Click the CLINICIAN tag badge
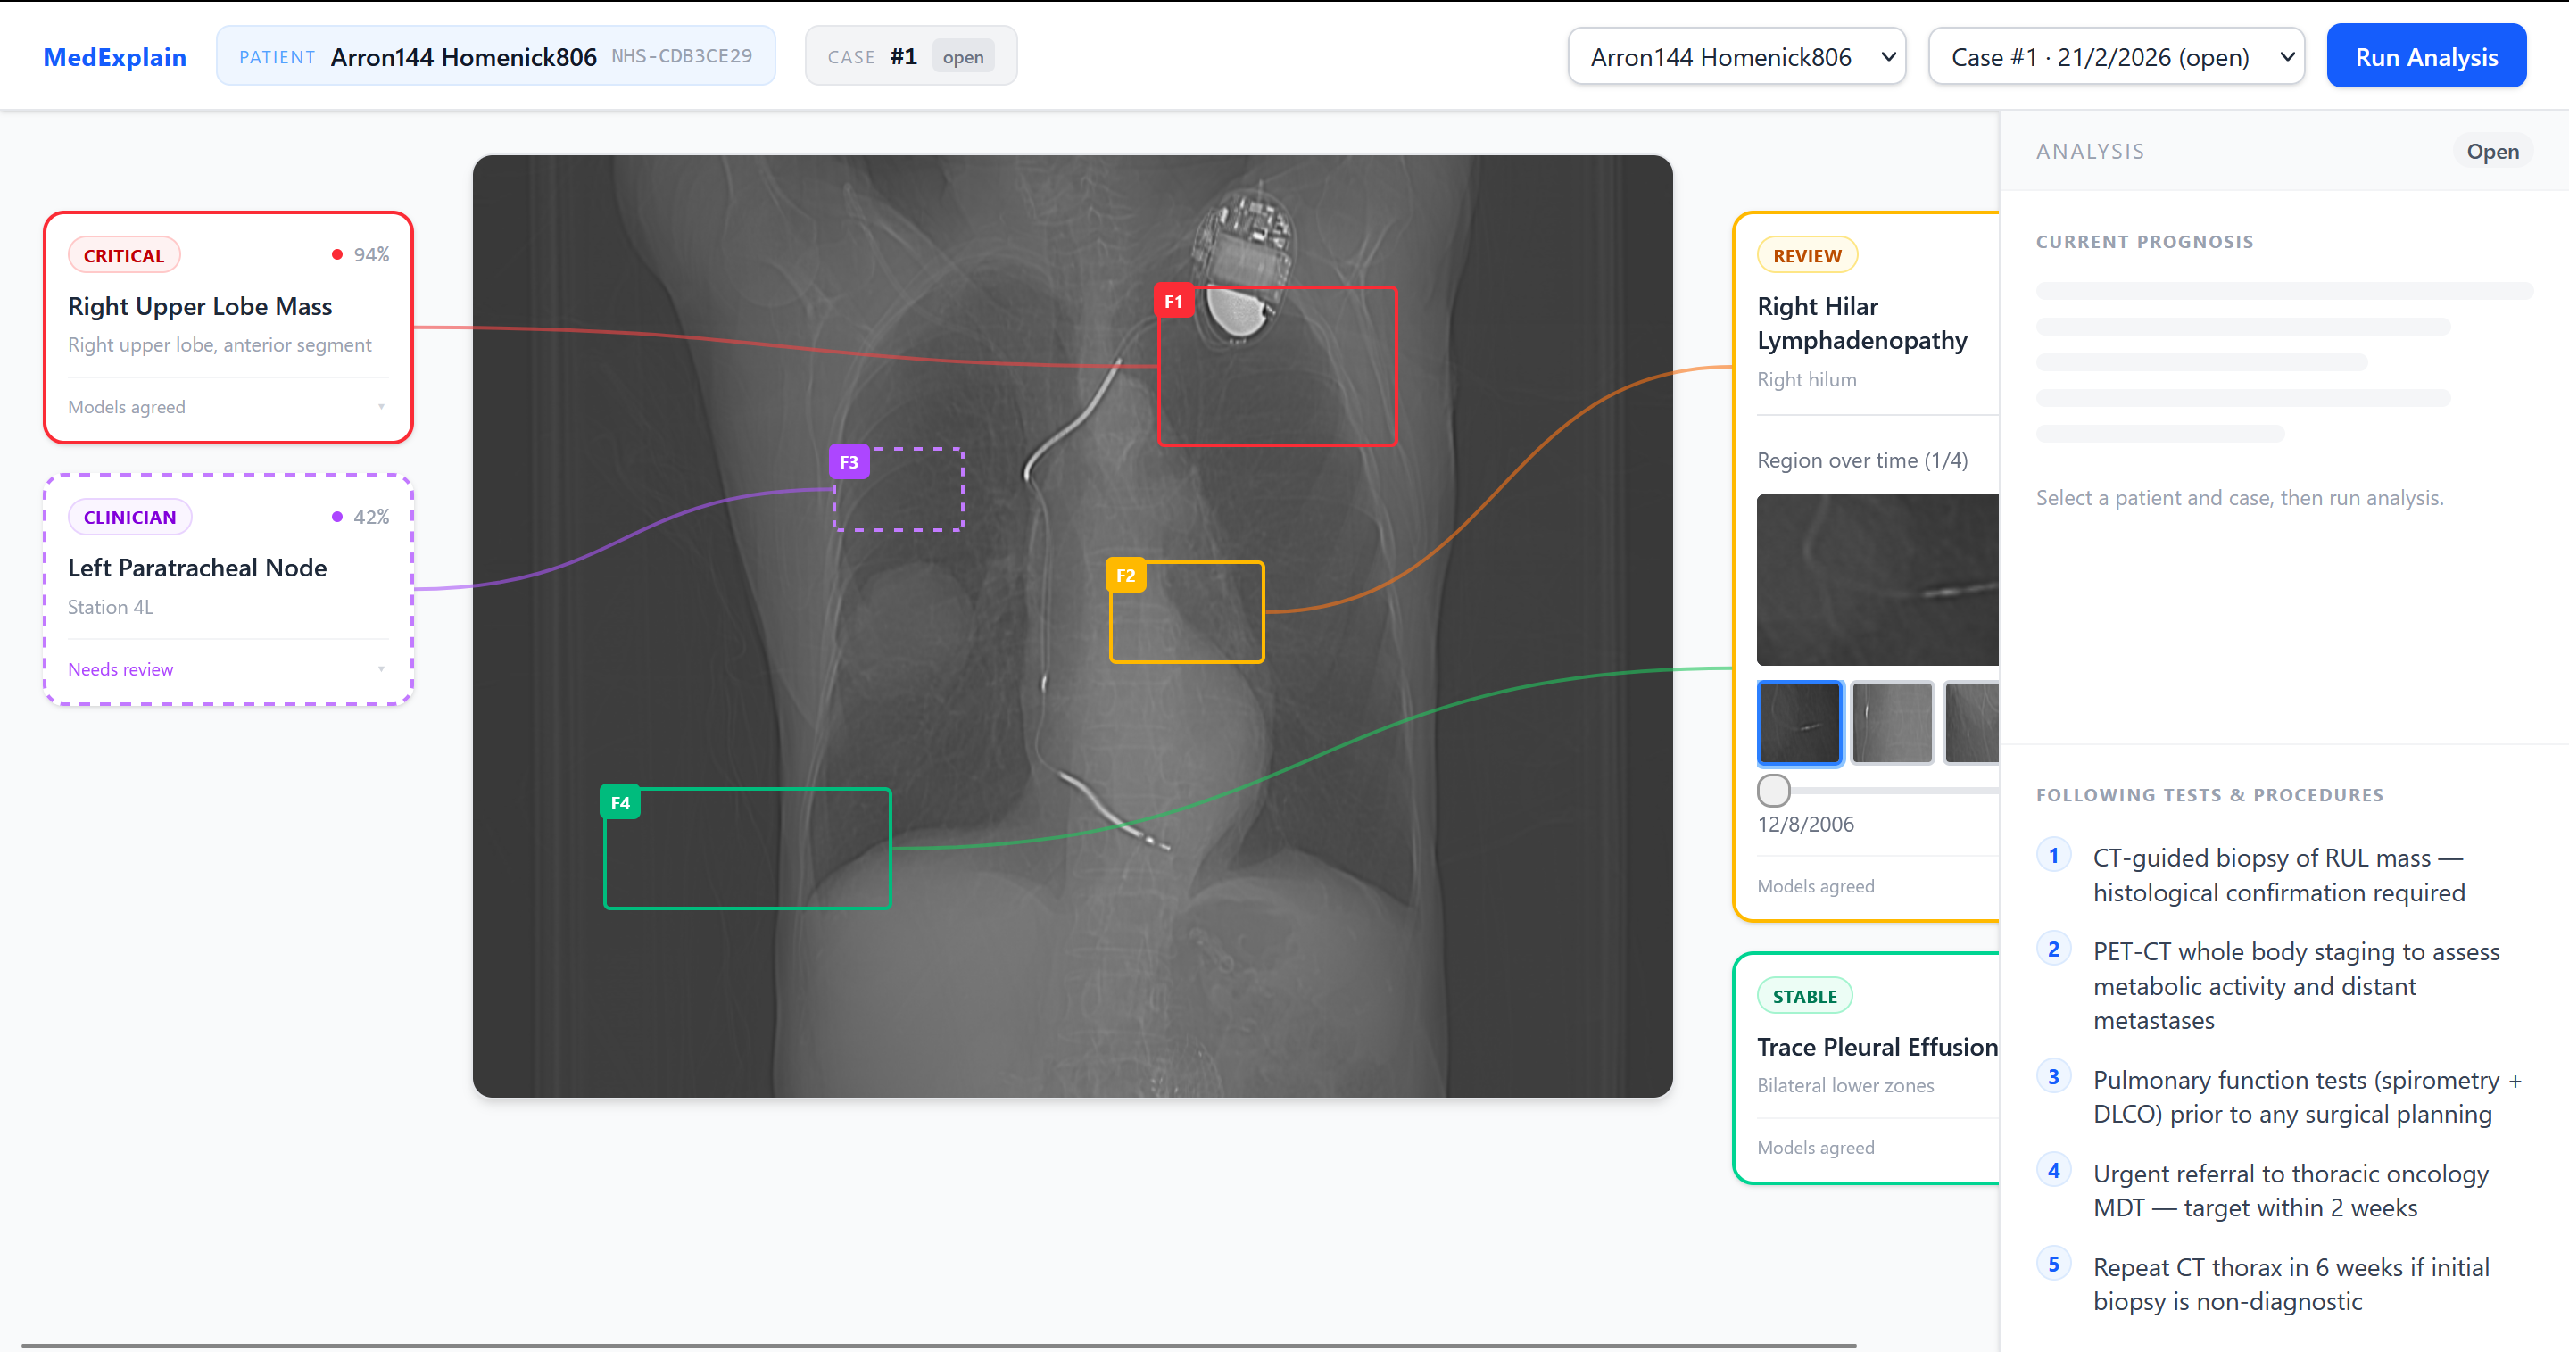Image resolution: width=2569 pixels, height=1352 pixels. (129, 518)
